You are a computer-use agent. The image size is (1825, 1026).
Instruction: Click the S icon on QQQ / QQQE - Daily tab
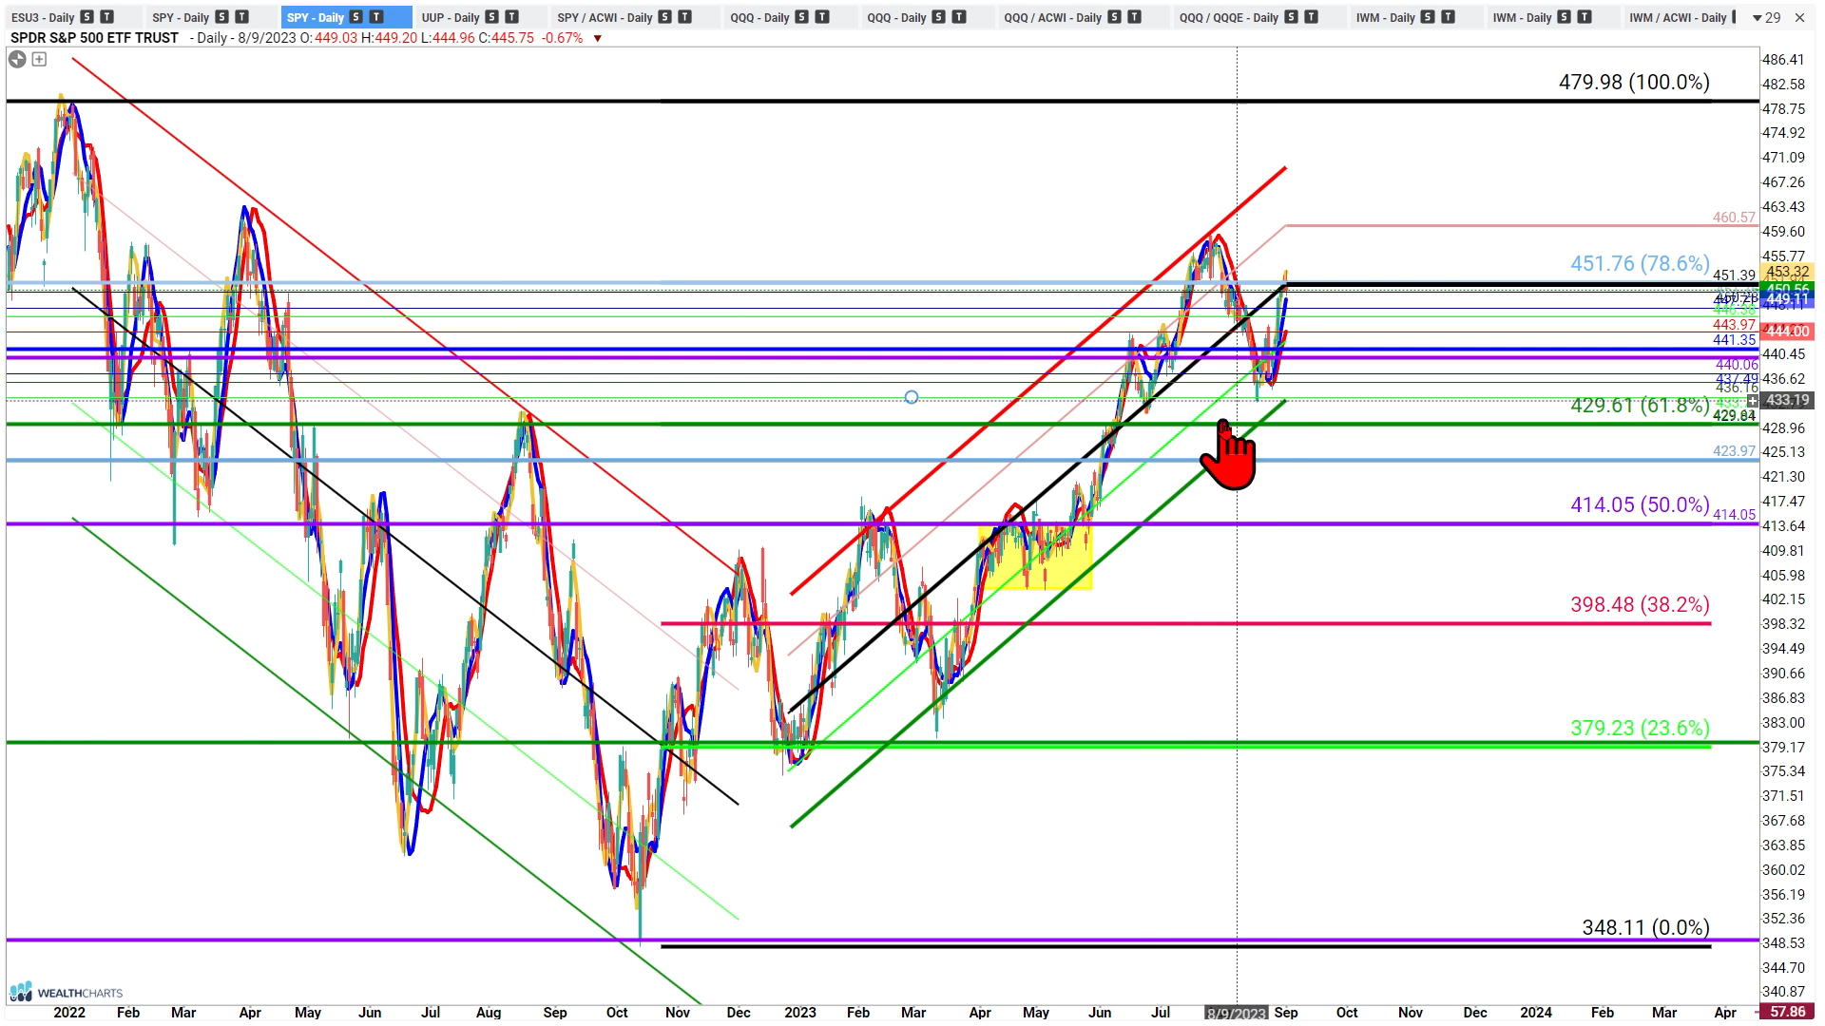(1292, 17)
